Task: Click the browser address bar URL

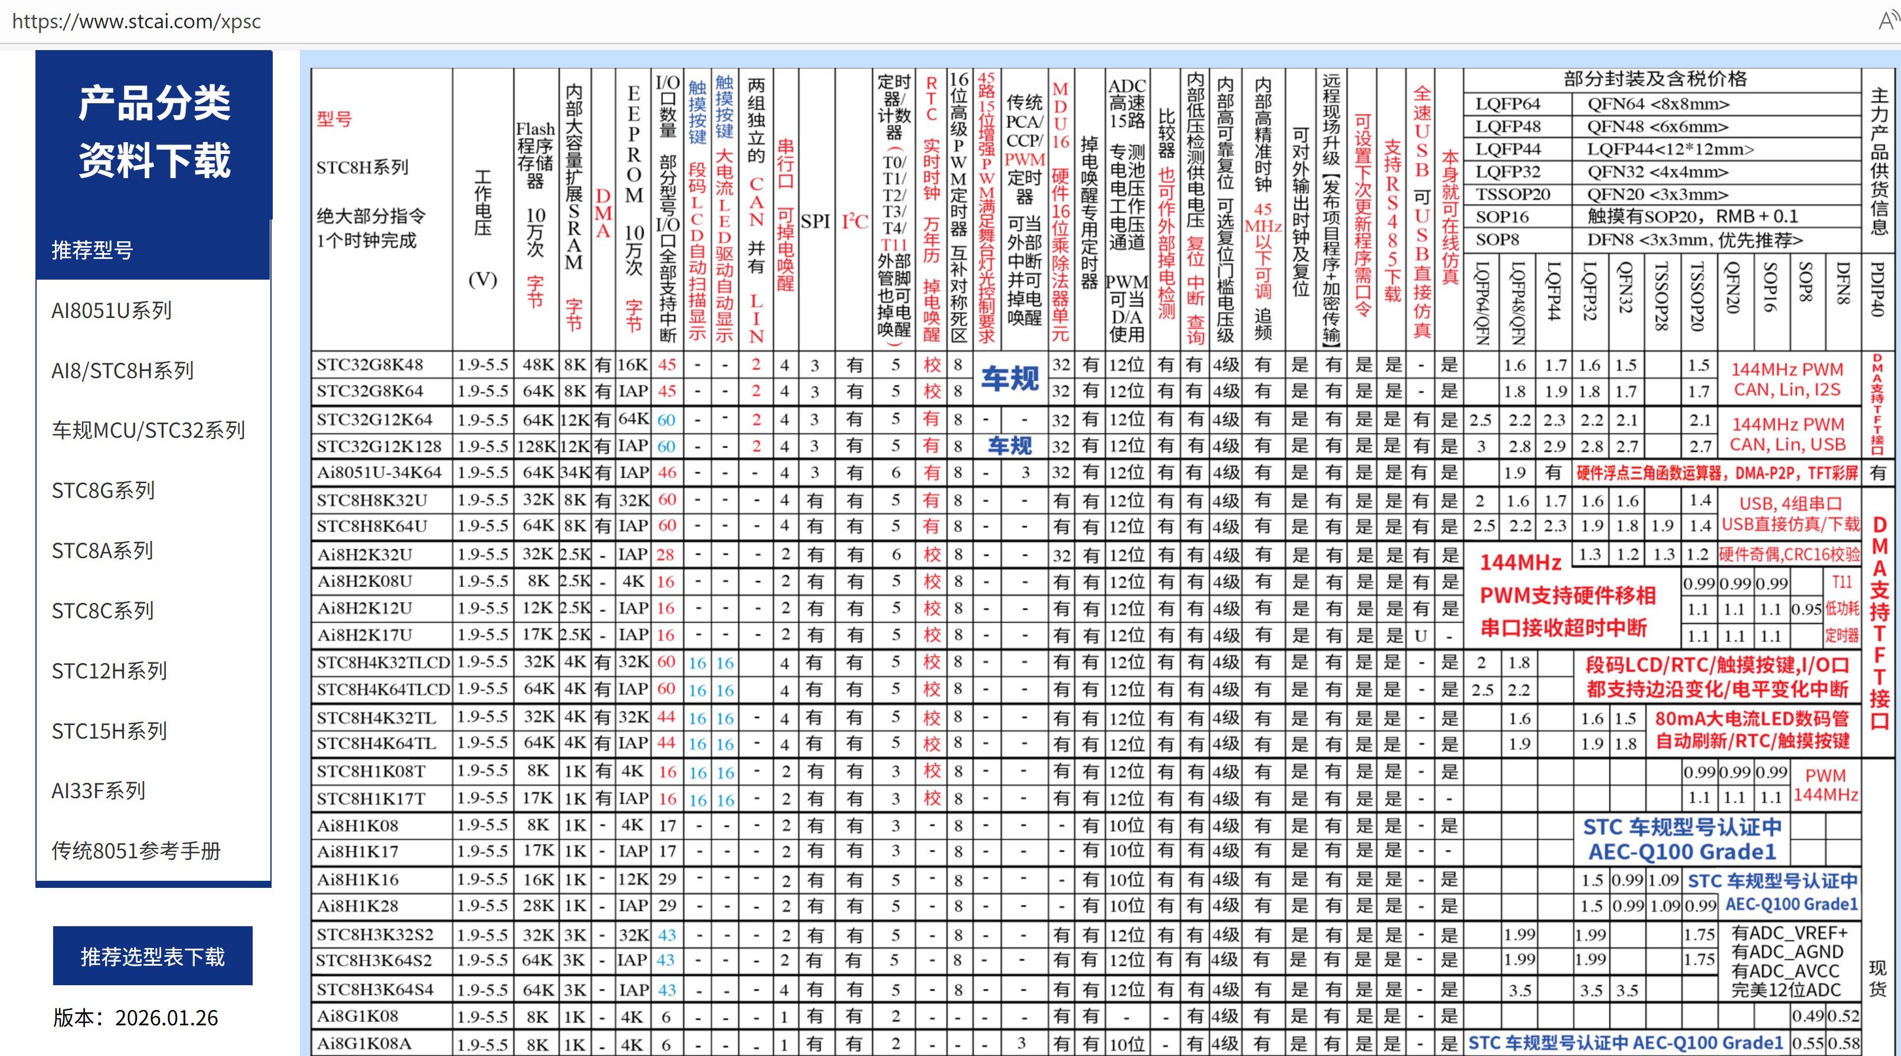Action: [x=137, y=21]
